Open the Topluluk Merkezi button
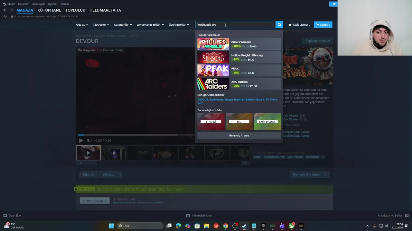This screenshot has height=231, width=412. pyautogui.click(x=318, y=41)
